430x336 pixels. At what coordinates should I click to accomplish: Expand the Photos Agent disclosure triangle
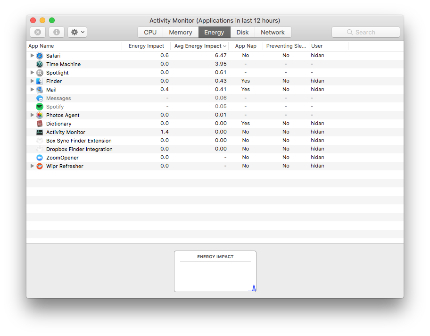point(32,115)
